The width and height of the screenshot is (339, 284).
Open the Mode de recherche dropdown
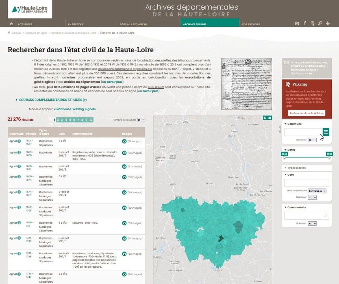click(x=317, y=191)
